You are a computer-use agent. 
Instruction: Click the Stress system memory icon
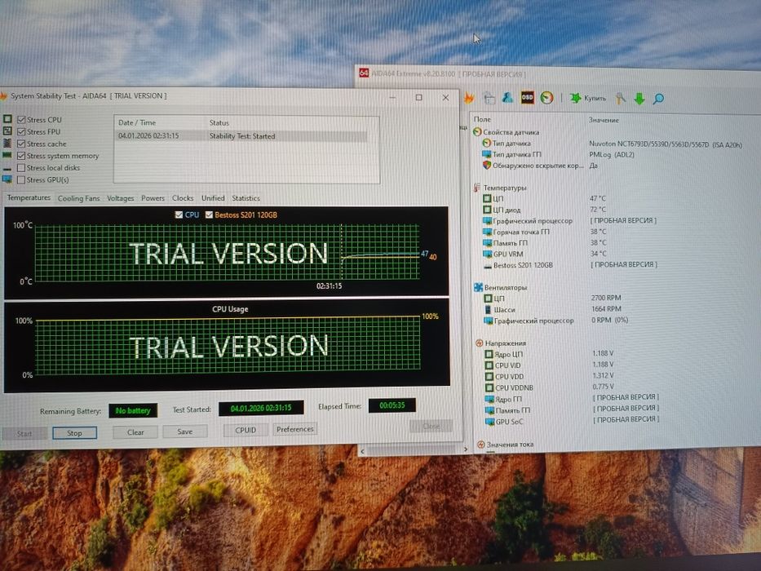[x=7, y=155]
